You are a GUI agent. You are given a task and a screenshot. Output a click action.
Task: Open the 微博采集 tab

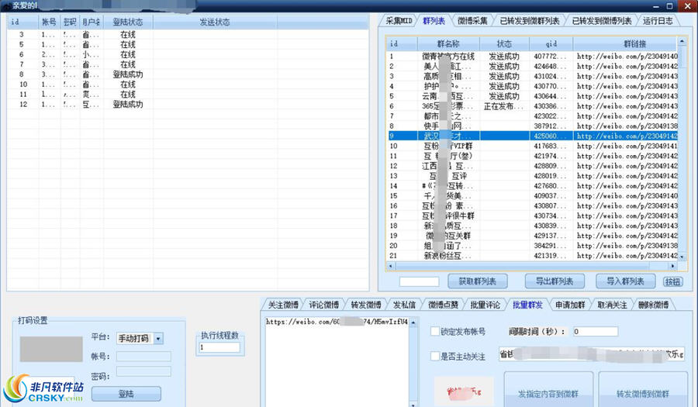click(x=472, y=20)
